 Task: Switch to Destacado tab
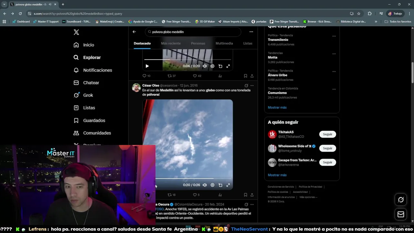pyautogui.click(x=142, y=43)
